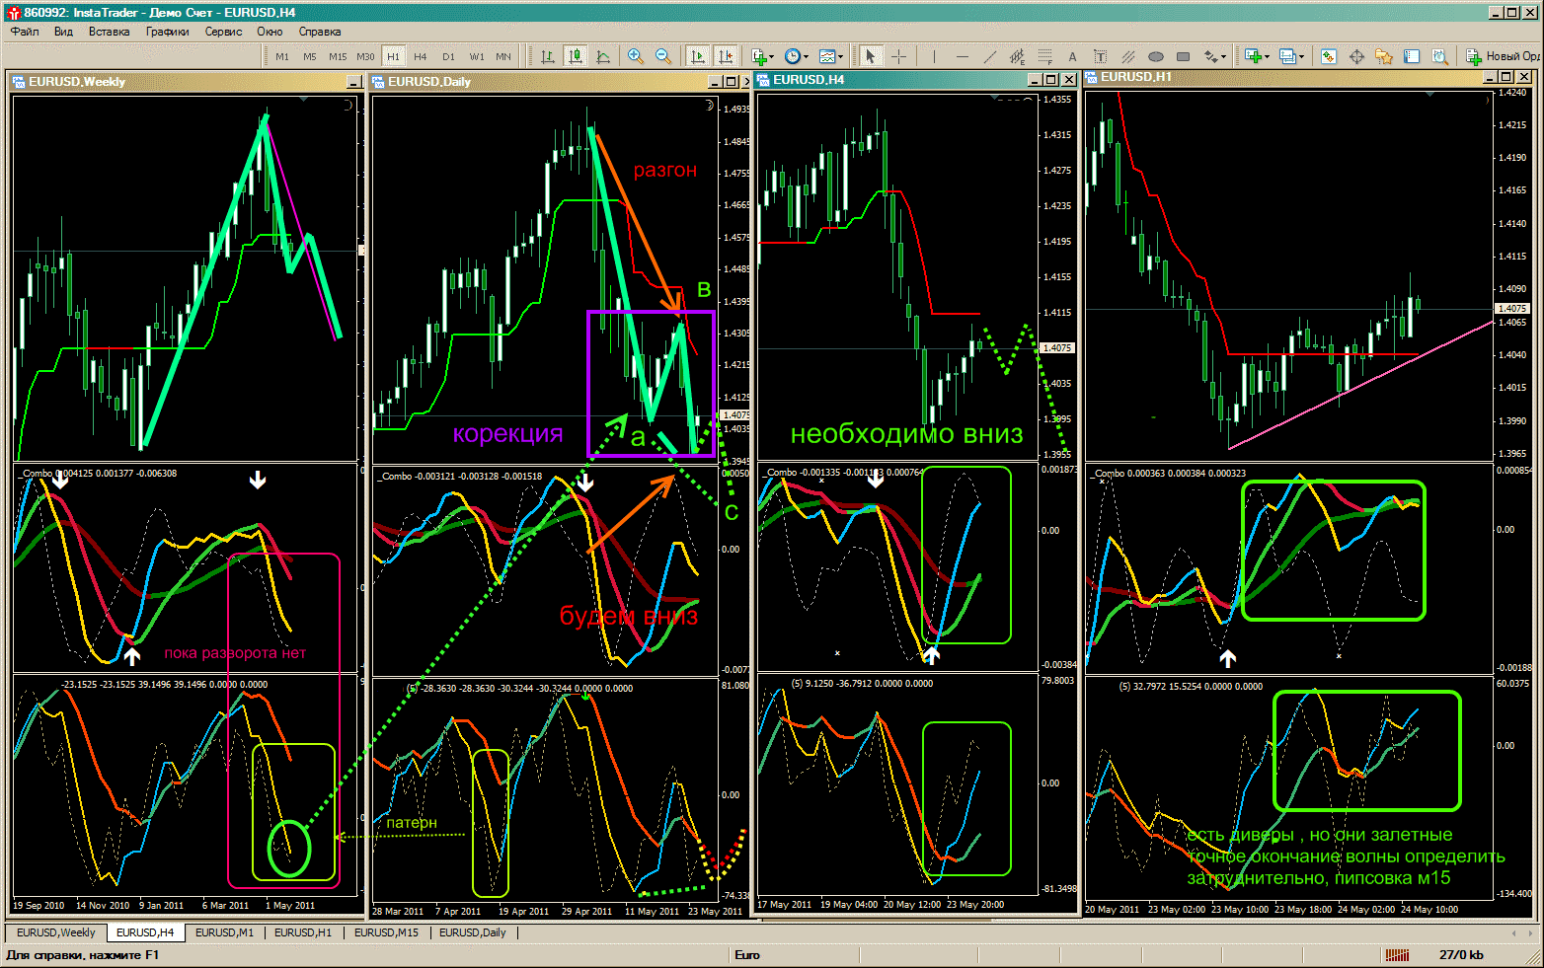Open the Файл menu
This screenshot has height=968, width=1544.
[25, 32]
